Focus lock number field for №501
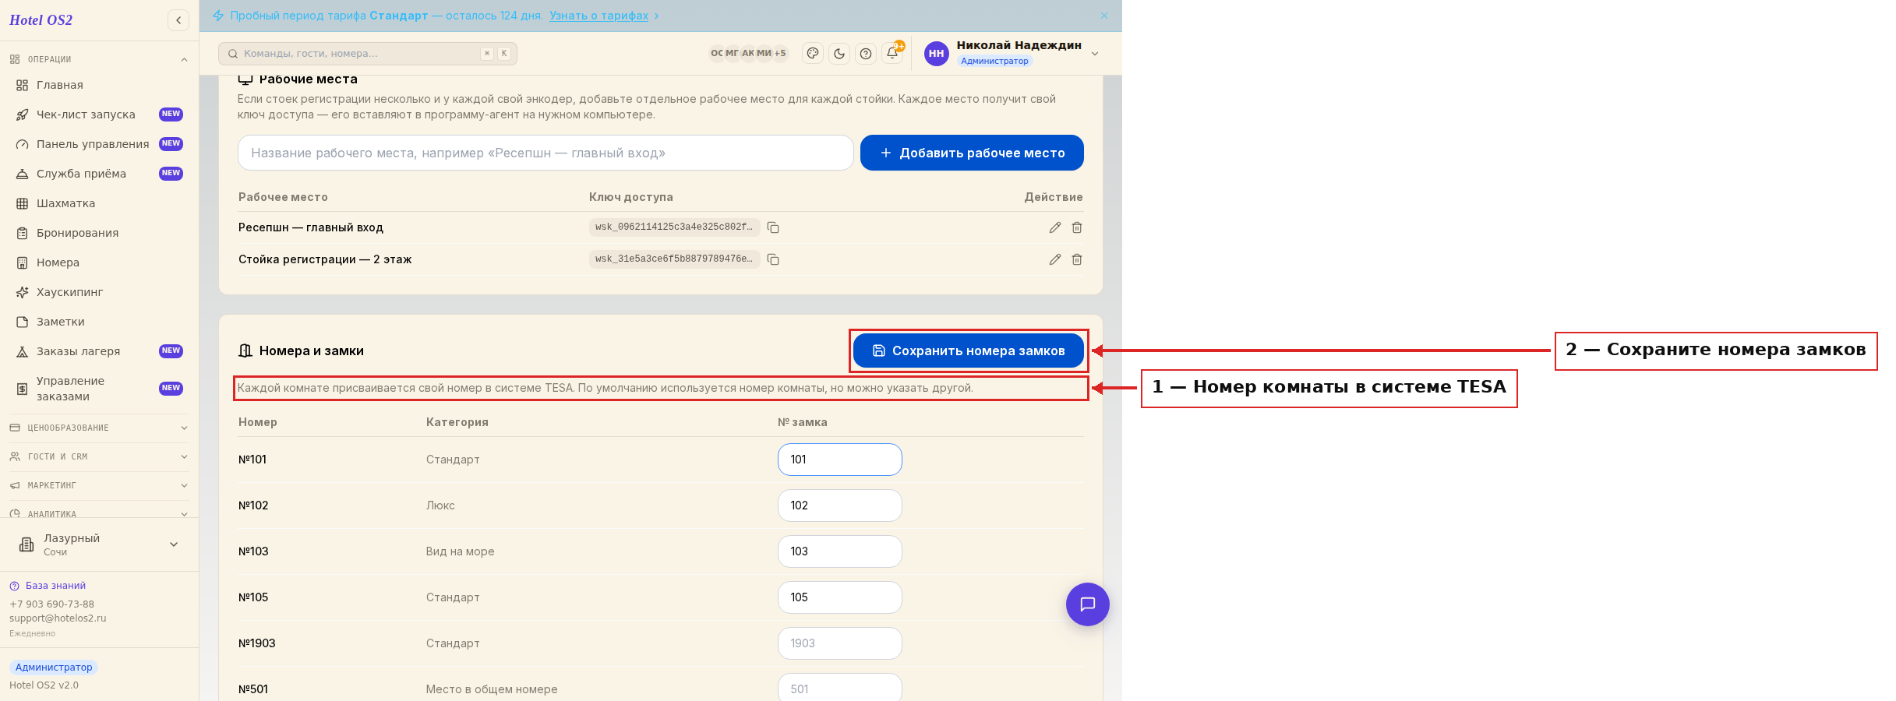 (840, 688)
